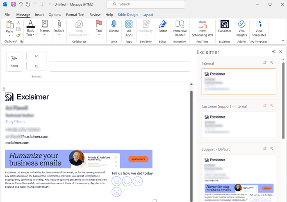The image size is (287, 202).
Task: Select the Format Painter brush
Action: [18, 35]
